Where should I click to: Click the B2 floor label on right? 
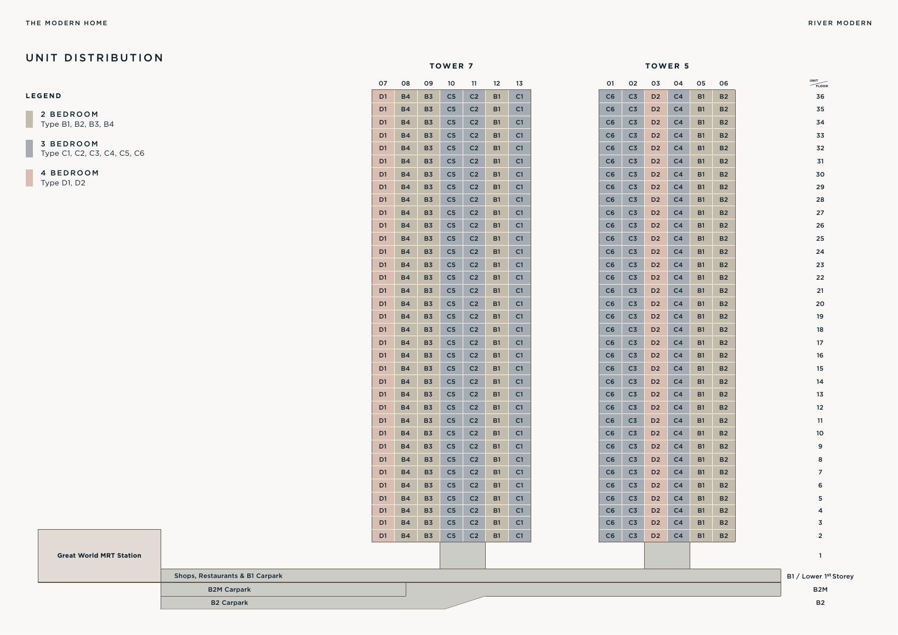(x=820, y=603)
